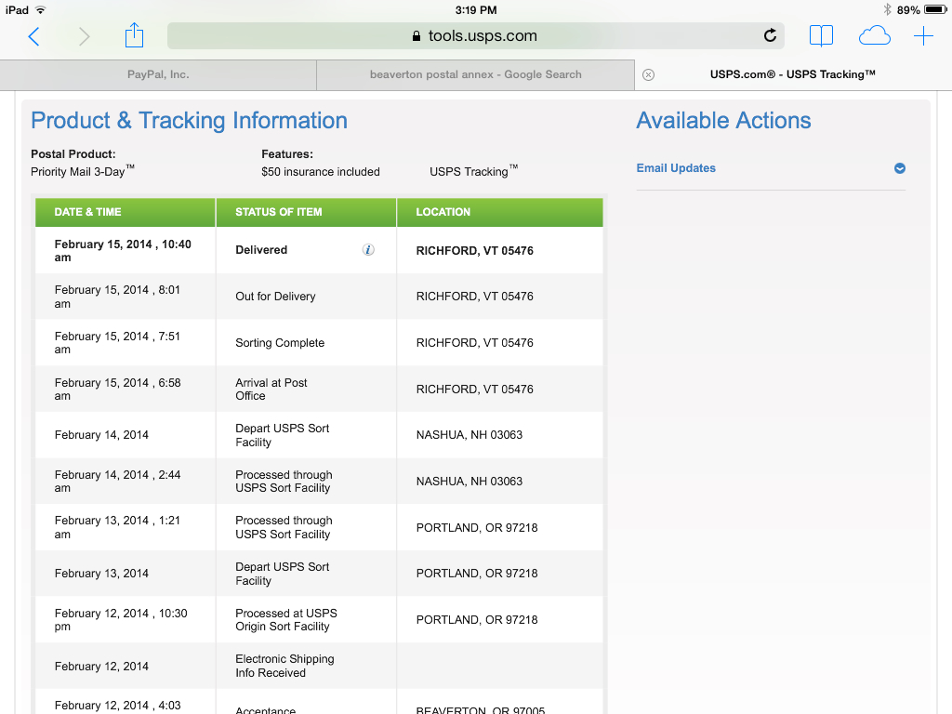The height and width of the screenshot is (714, 952).
Task: Close the USPS Tracking tab
Action: 648,75
